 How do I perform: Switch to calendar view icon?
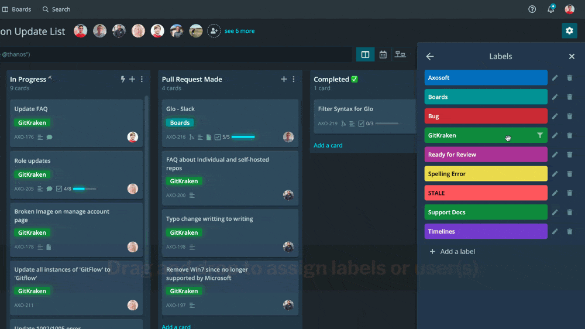tap(383, 54)
